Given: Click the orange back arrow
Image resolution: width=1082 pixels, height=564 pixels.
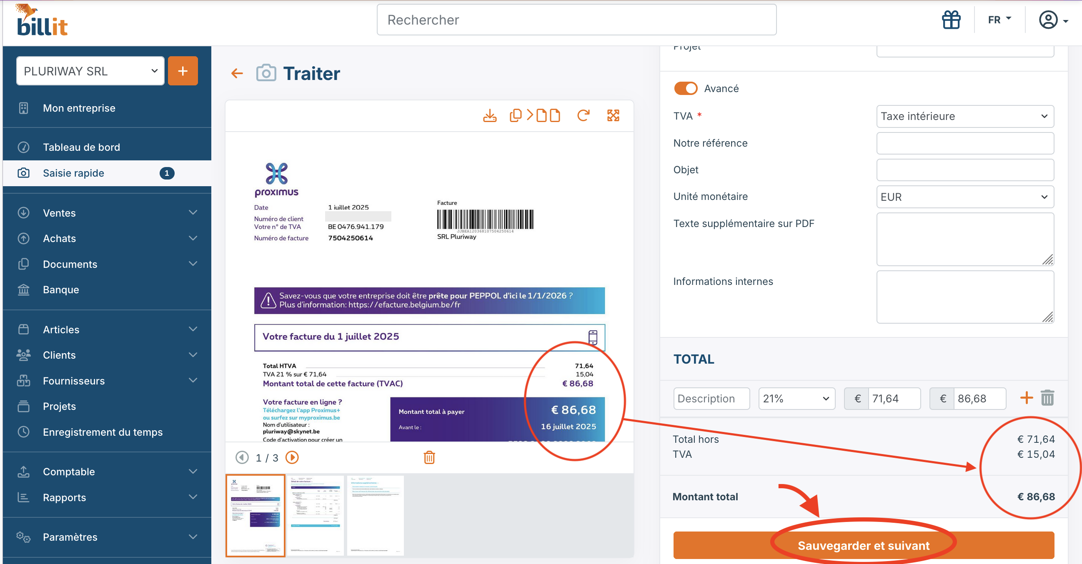Looking at the screenshot, I should click(237, 73).
